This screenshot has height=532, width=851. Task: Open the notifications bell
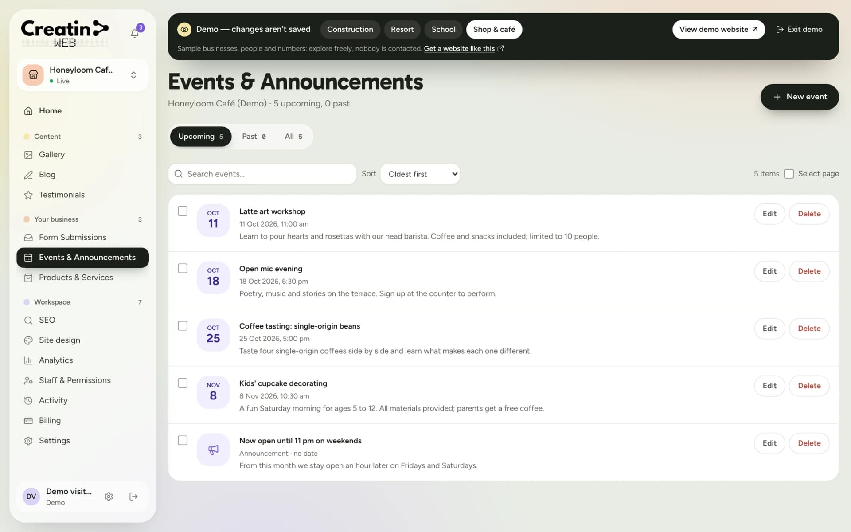135,33
